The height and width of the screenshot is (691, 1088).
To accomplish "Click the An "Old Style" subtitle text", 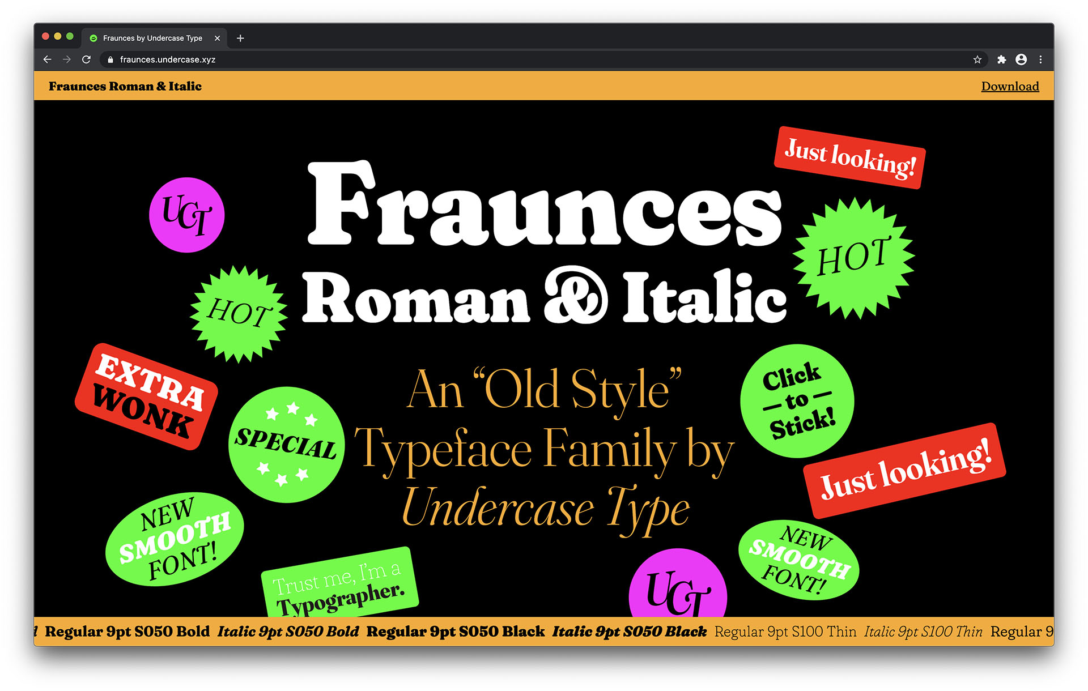I will pyautogui.click(x=544, y=390).
